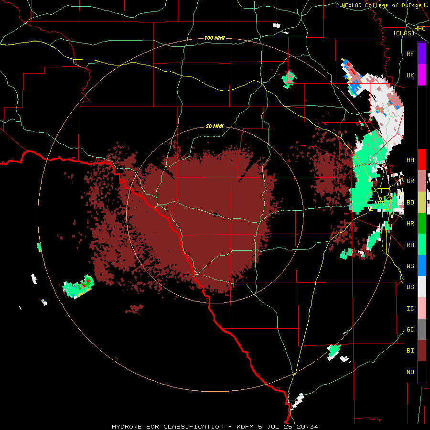Viewport: 430px width, 430px height.
Task: Select the GR dusty-pink legend swatch
Action: 422,181
